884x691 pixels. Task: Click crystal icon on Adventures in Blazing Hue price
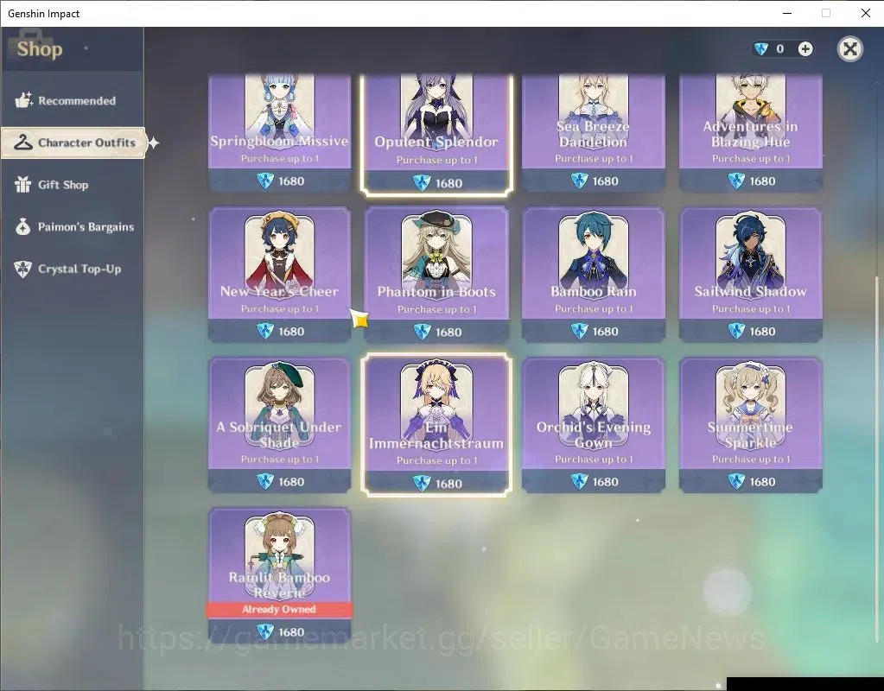[x=736, y=181]
